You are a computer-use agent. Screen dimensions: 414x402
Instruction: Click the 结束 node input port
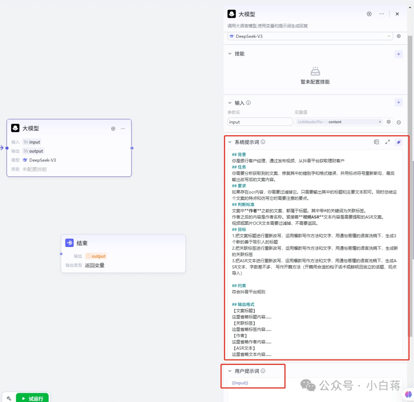click(x=61, y=254)
